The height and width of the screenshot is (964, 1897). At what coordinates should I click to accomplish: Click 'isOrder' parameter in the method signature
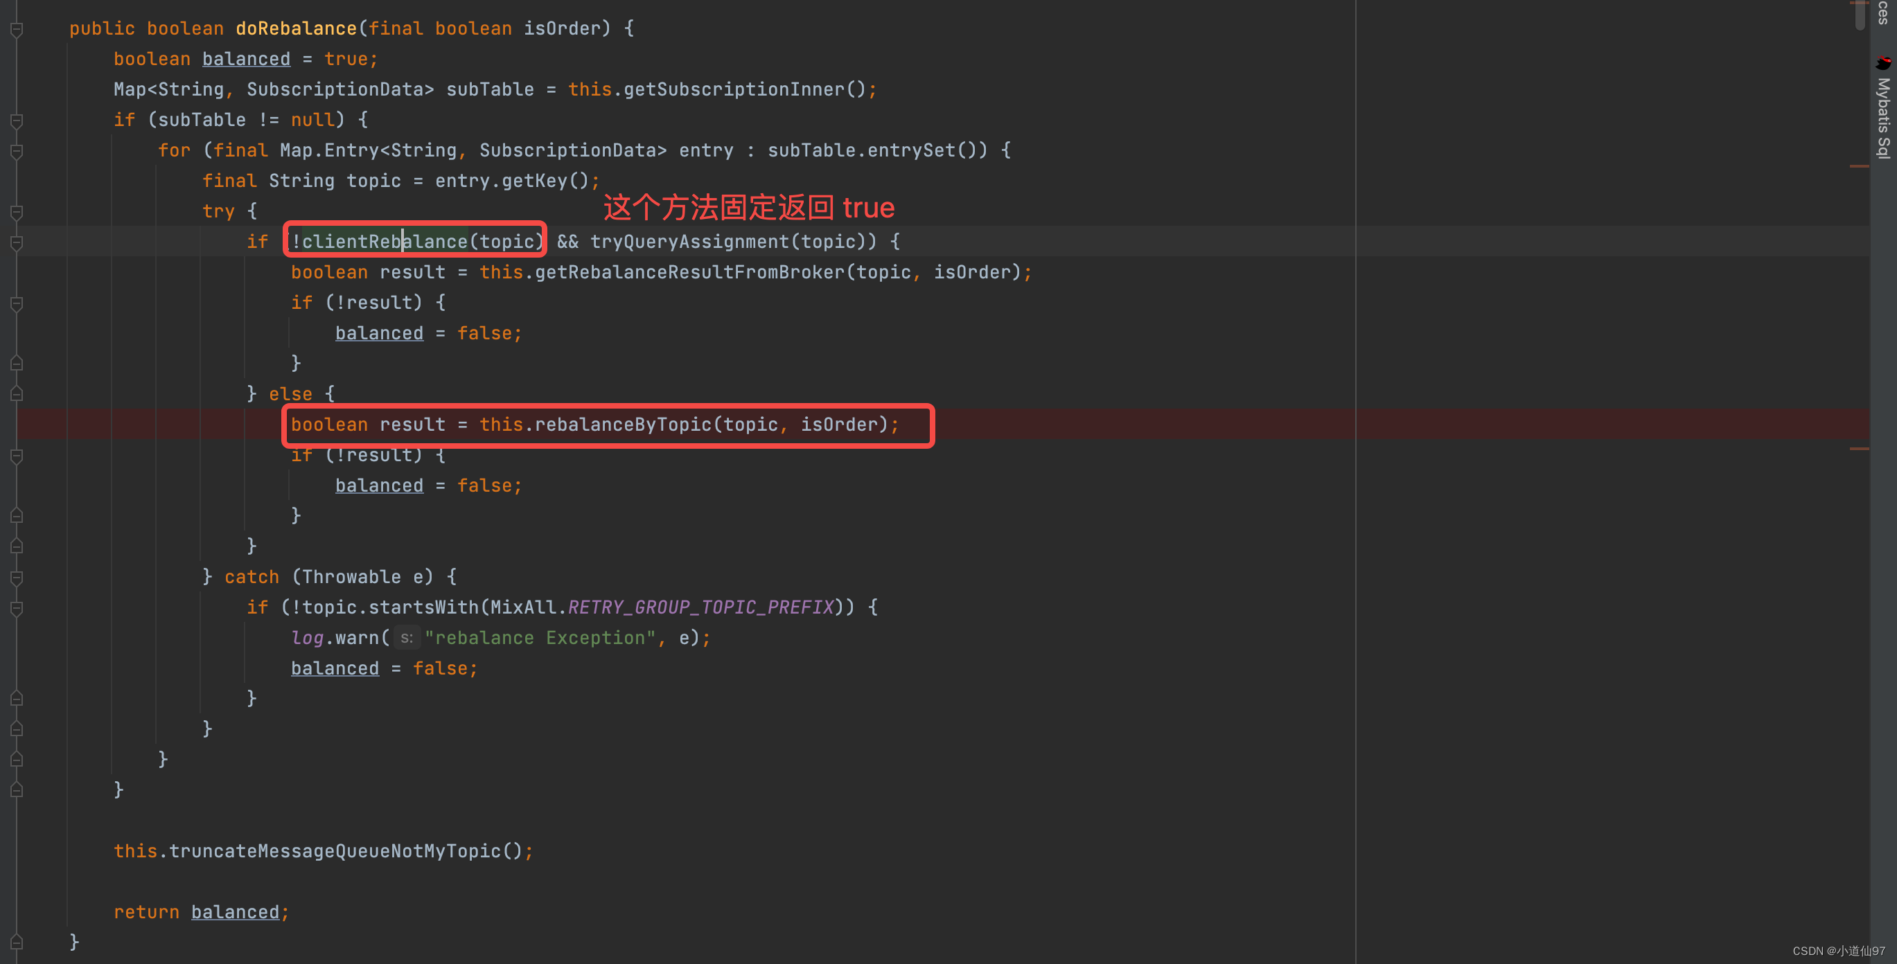(x=562, y=28)
